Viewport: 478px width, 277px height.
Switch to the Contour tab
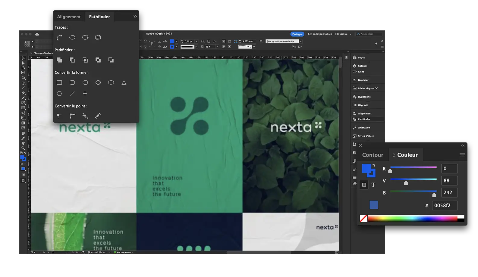pyautogui.click(x=373, y=155)
